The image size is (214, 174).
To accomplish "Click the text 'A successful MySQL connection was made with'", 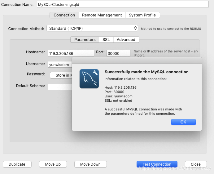I will (143, 109).
